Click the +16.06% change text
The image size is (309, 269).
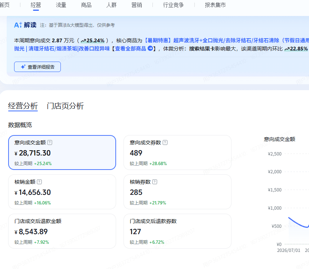coord(42,203)
